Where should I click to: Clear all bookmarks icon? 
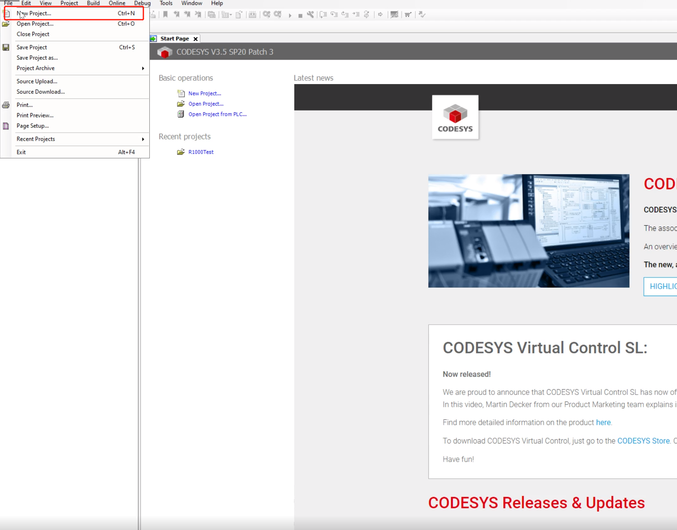point(198,14)
